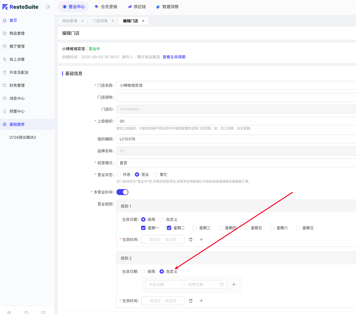This screenshot has width=356, height=314.
Task: Click calendar icon in date range picker
Action: [222, 284]
